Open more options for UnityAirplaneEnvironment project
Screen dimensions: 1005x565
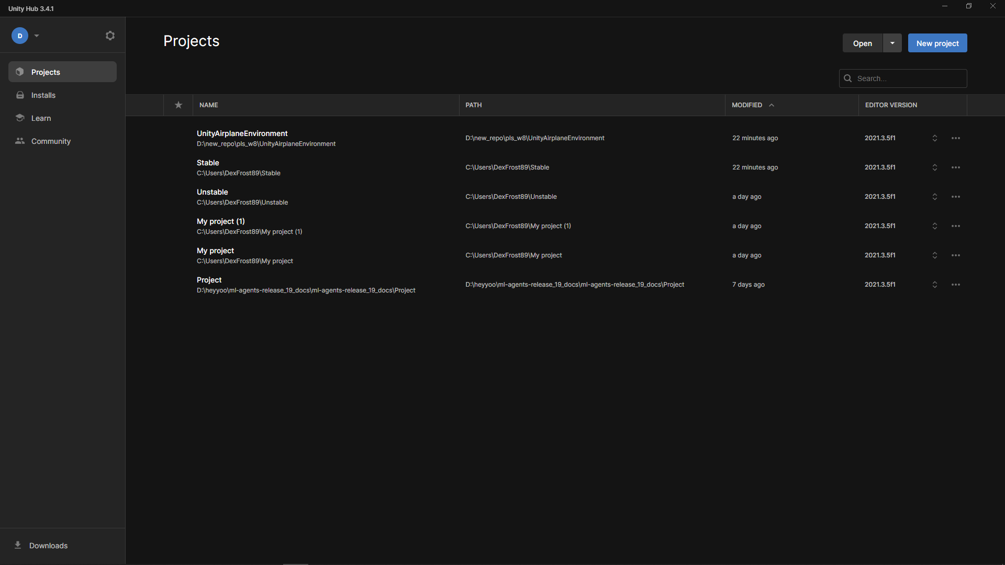coord(956,138)
